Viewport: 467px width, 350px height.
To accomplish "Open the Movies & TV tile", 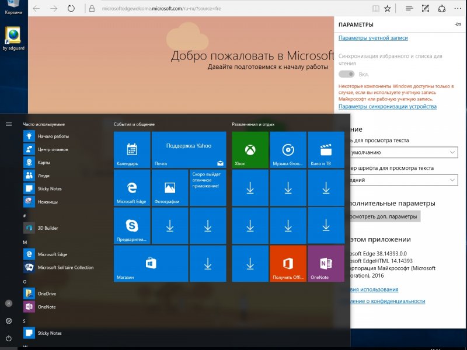I will pos(326,150).
